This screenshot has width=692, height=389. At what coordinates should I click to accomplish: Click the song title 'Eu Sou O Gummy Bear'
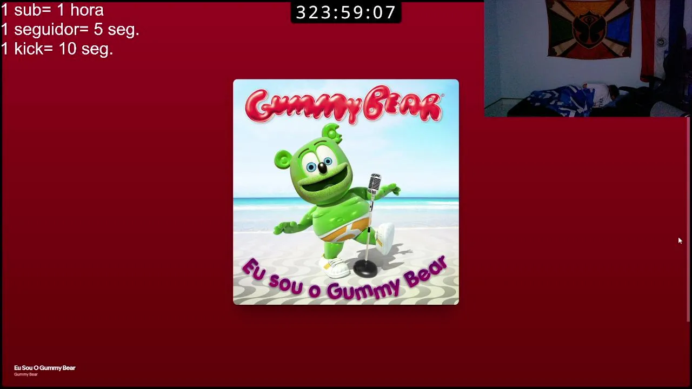click(45, 368)
